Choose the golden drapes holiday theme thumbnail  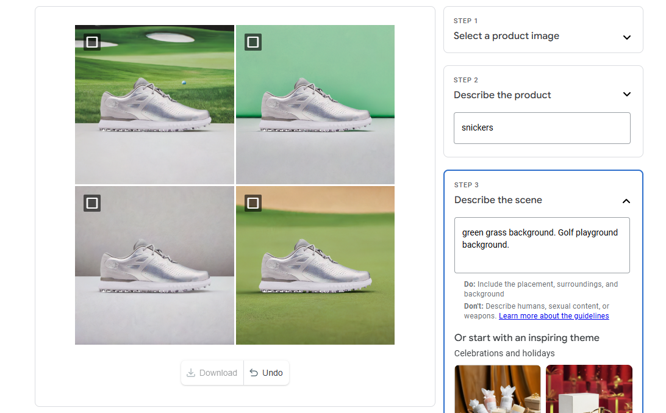click(498, 389)
